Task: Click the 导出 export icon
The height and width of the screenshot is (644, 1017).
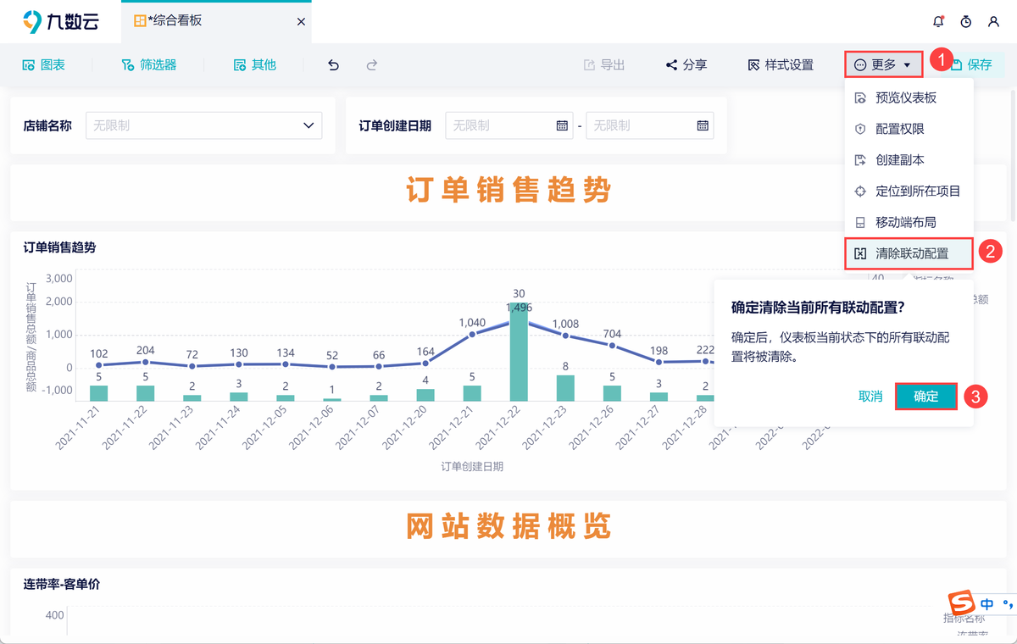Action: [603, 64]
